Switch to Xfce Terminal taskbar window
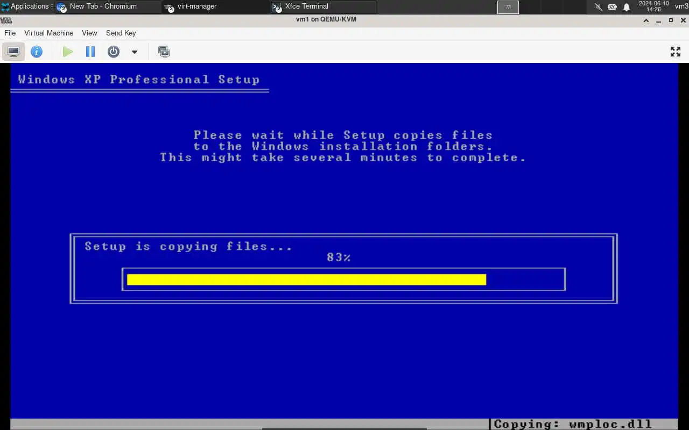689x430 pixels. click(x=323, y=6)
